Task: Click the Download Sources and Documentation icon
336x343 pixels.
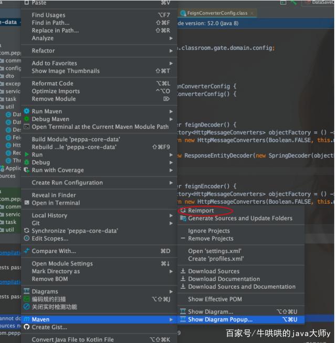Action: click(x=183, y=286)
